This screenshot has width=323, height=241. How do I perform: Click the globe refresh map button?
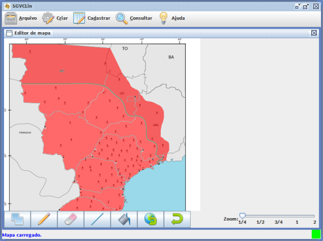tap(151, 219)
